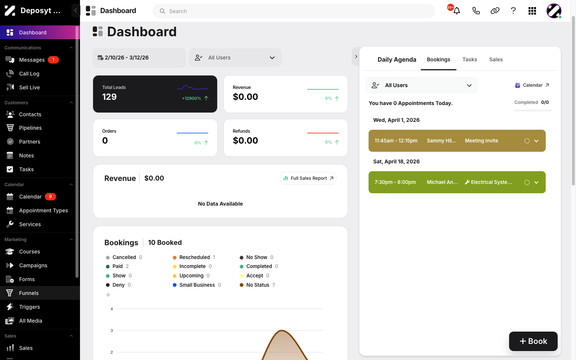Viewport: 576px width, 360px height.
Task: Open the apps grid icon
Action: coord(532,11)
